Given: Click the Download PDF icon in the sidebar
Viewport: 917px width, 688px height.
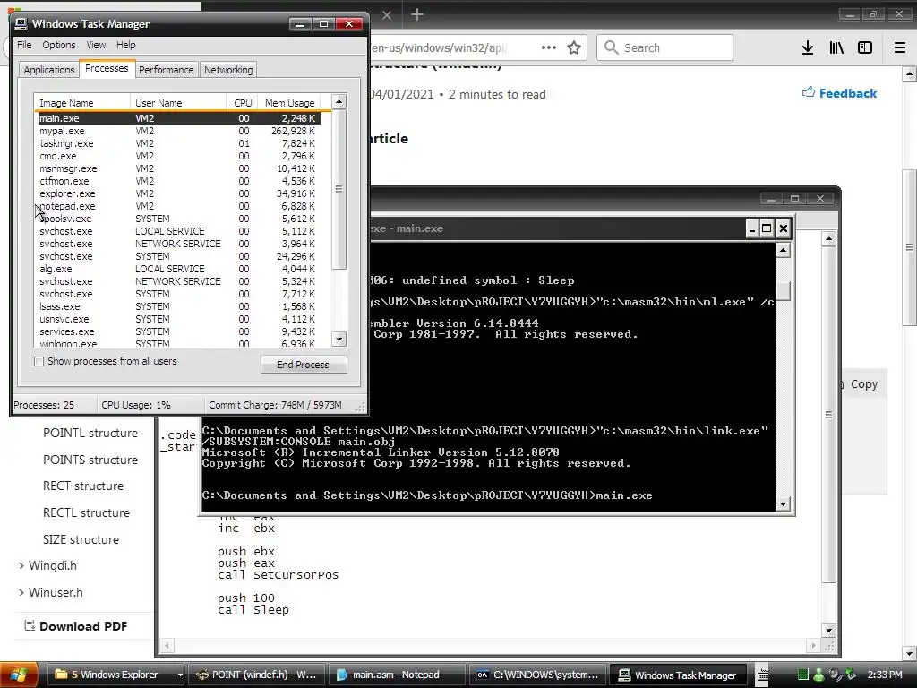Looking at the screenshot, I should [30, 626].
